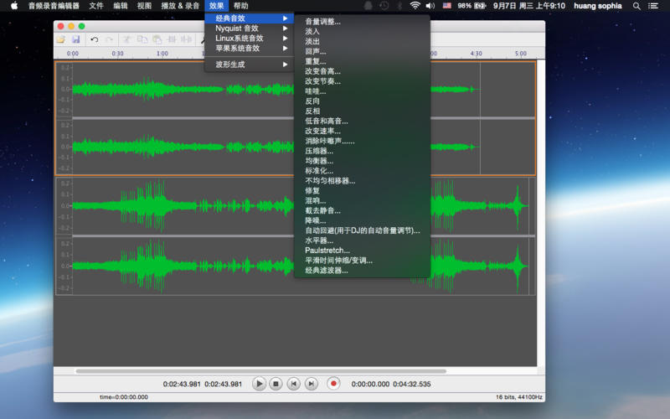
Task: Expand the Nyquist 音效 submenu
Action: [249, 28]
